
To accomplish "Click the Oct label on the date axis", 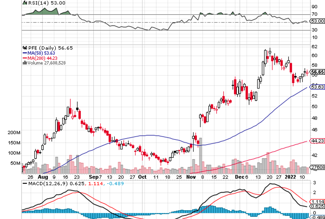I will coord(142,177).
